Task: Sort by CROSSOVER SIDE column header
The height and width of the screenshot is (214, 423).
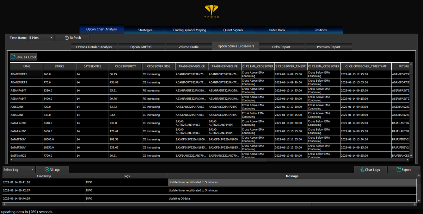Action: click(x=159, y=66)
